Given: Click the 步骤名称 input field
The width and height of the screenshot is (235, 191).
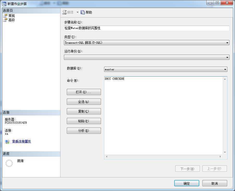Looking at the screenshot, I should pos(147,28).
